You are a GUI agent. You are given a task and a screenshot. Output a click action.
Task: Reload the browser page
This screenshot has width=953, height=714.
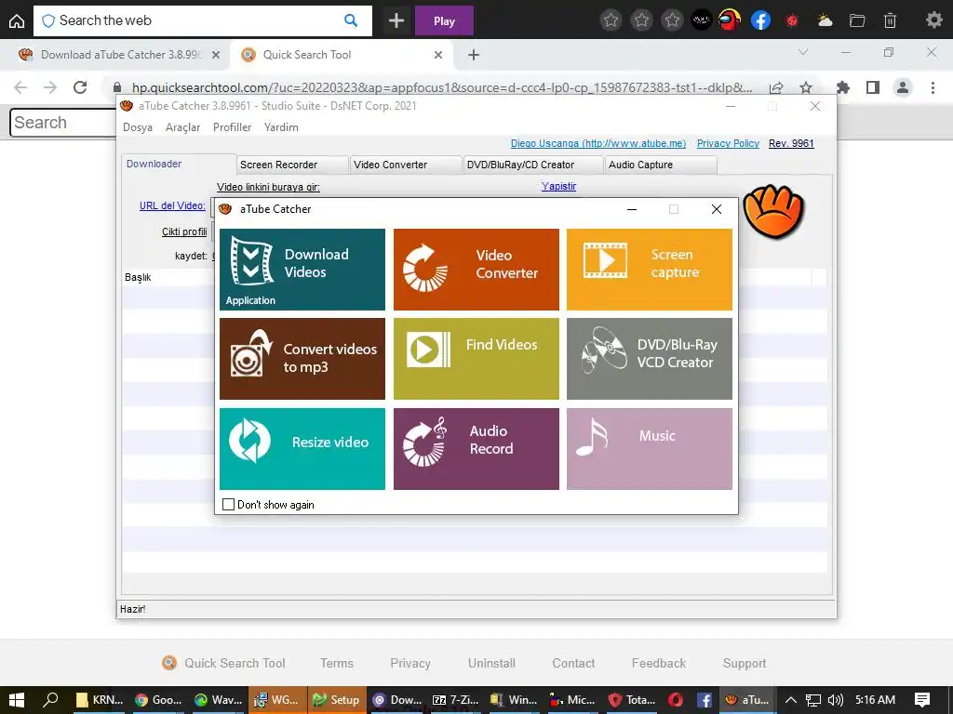80,87
